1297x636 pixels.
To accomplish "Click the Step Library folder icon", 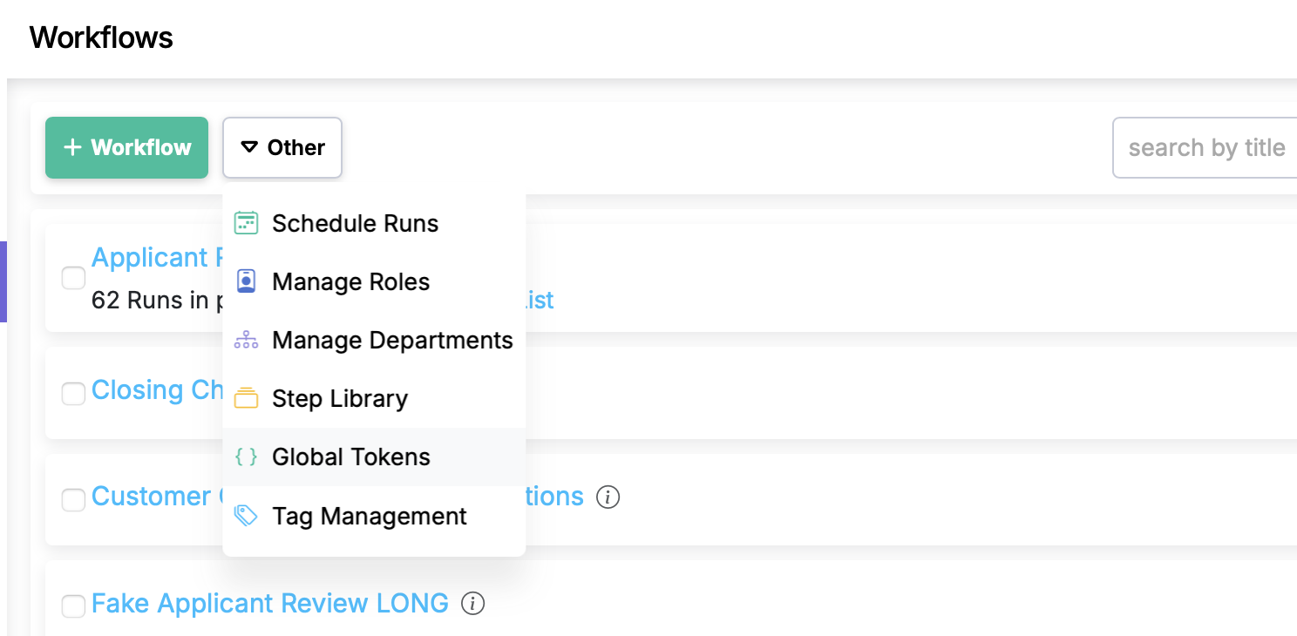I will click(x=247, y=398).
